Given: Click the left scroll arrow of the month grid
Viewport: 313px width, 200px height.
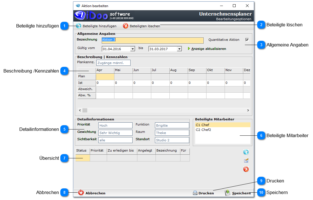Looking at the screenshot, I should coord(80,110).
